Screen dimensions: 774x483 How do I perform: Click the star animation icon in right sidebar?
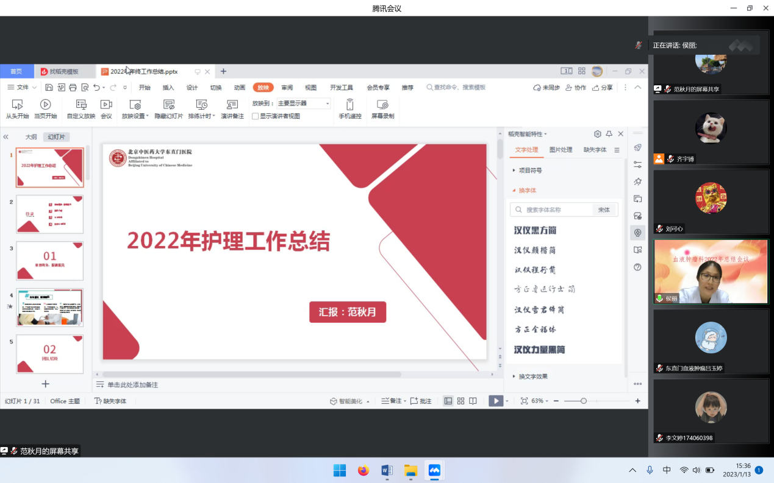coord(638,182)
